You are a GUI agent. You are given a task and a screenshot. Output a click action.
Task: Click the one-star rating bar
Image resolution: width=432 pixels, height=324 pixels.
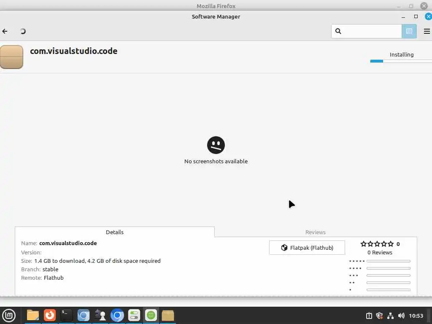click(389, 289)
